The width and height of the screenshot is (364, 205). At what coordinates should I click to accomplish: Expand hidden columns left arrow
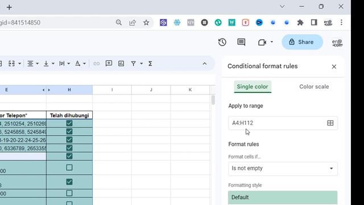(x=43, y=90)
